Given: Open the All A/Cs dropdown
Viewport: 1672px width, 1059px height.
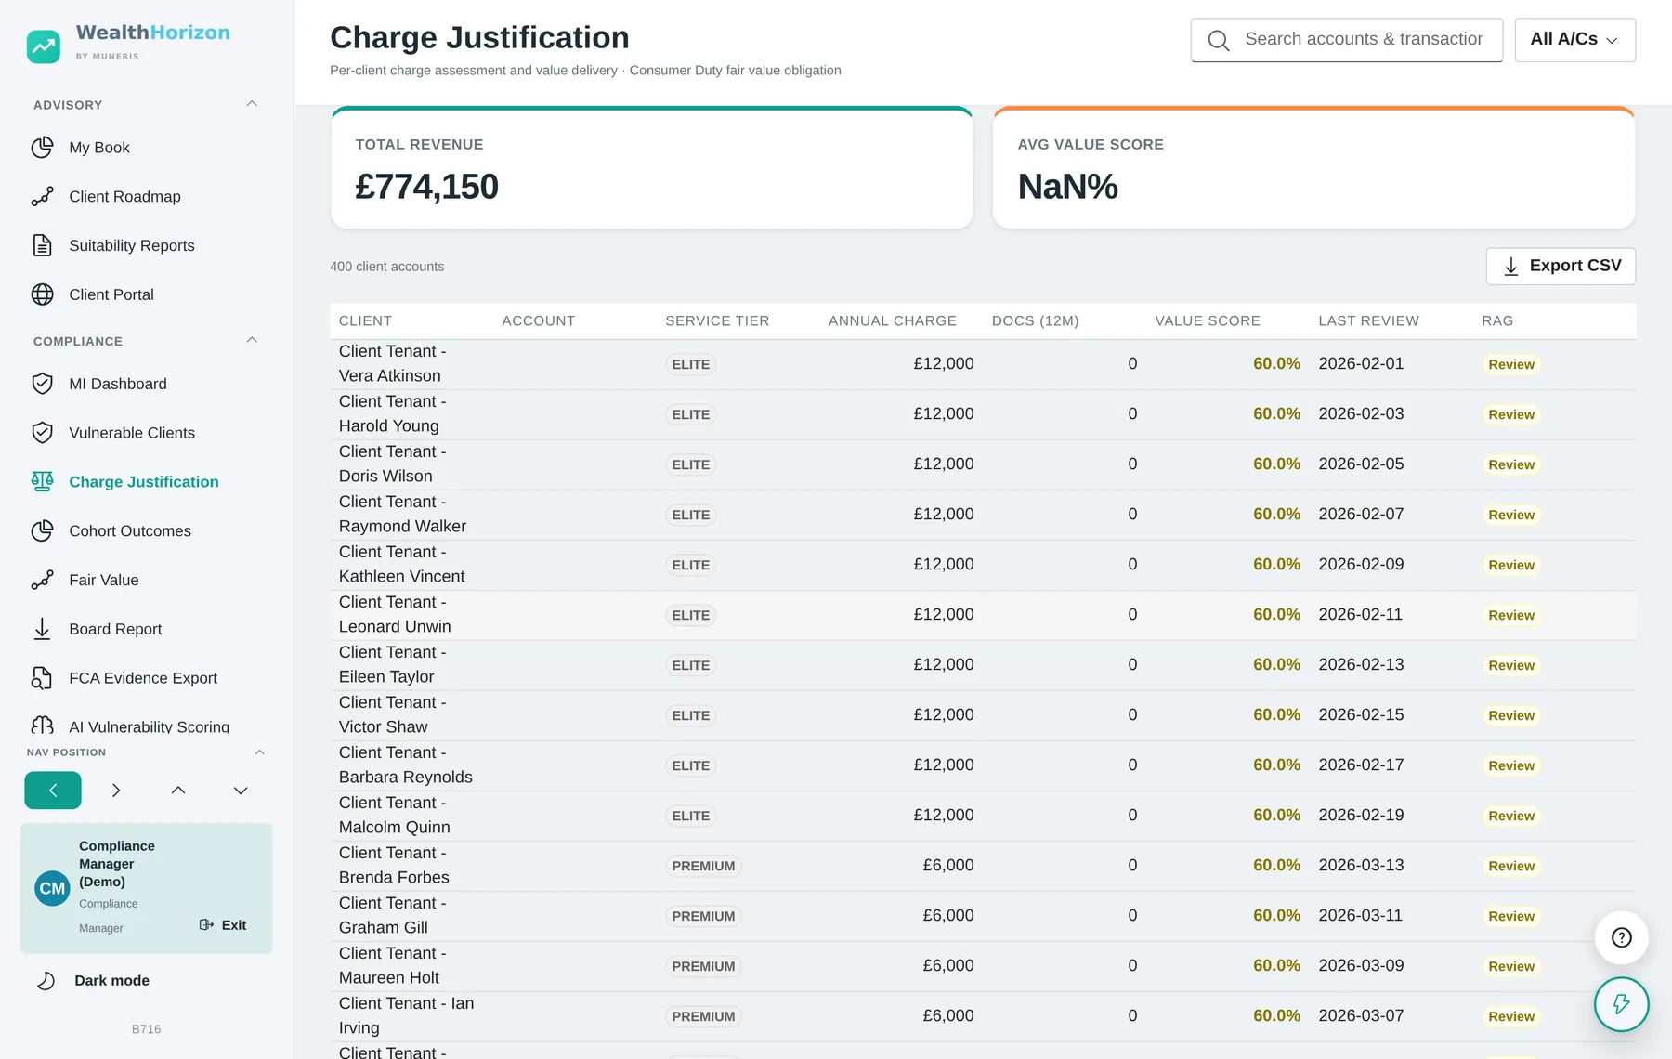Looking at the screenshot, I should 1574,40.
